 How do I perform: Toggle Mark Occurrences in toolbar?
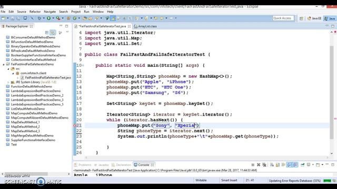(x=113, y=18)
